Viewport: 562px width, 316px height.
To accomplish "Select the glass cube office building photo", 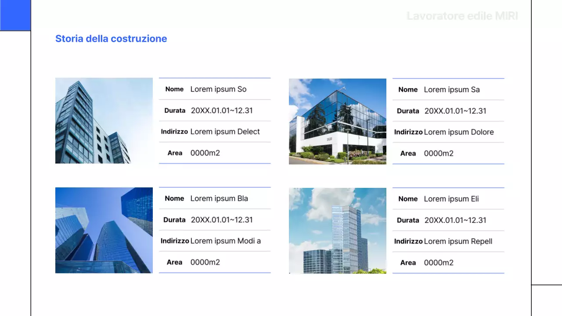I will (337, 122).
